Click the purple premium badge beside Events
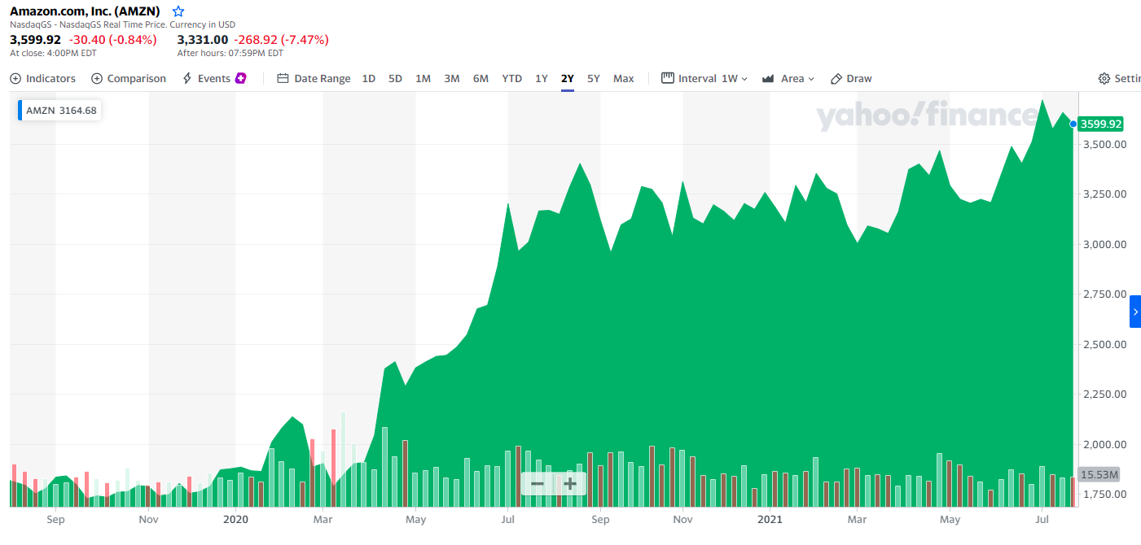1141x545 pixels. [241, 78]
